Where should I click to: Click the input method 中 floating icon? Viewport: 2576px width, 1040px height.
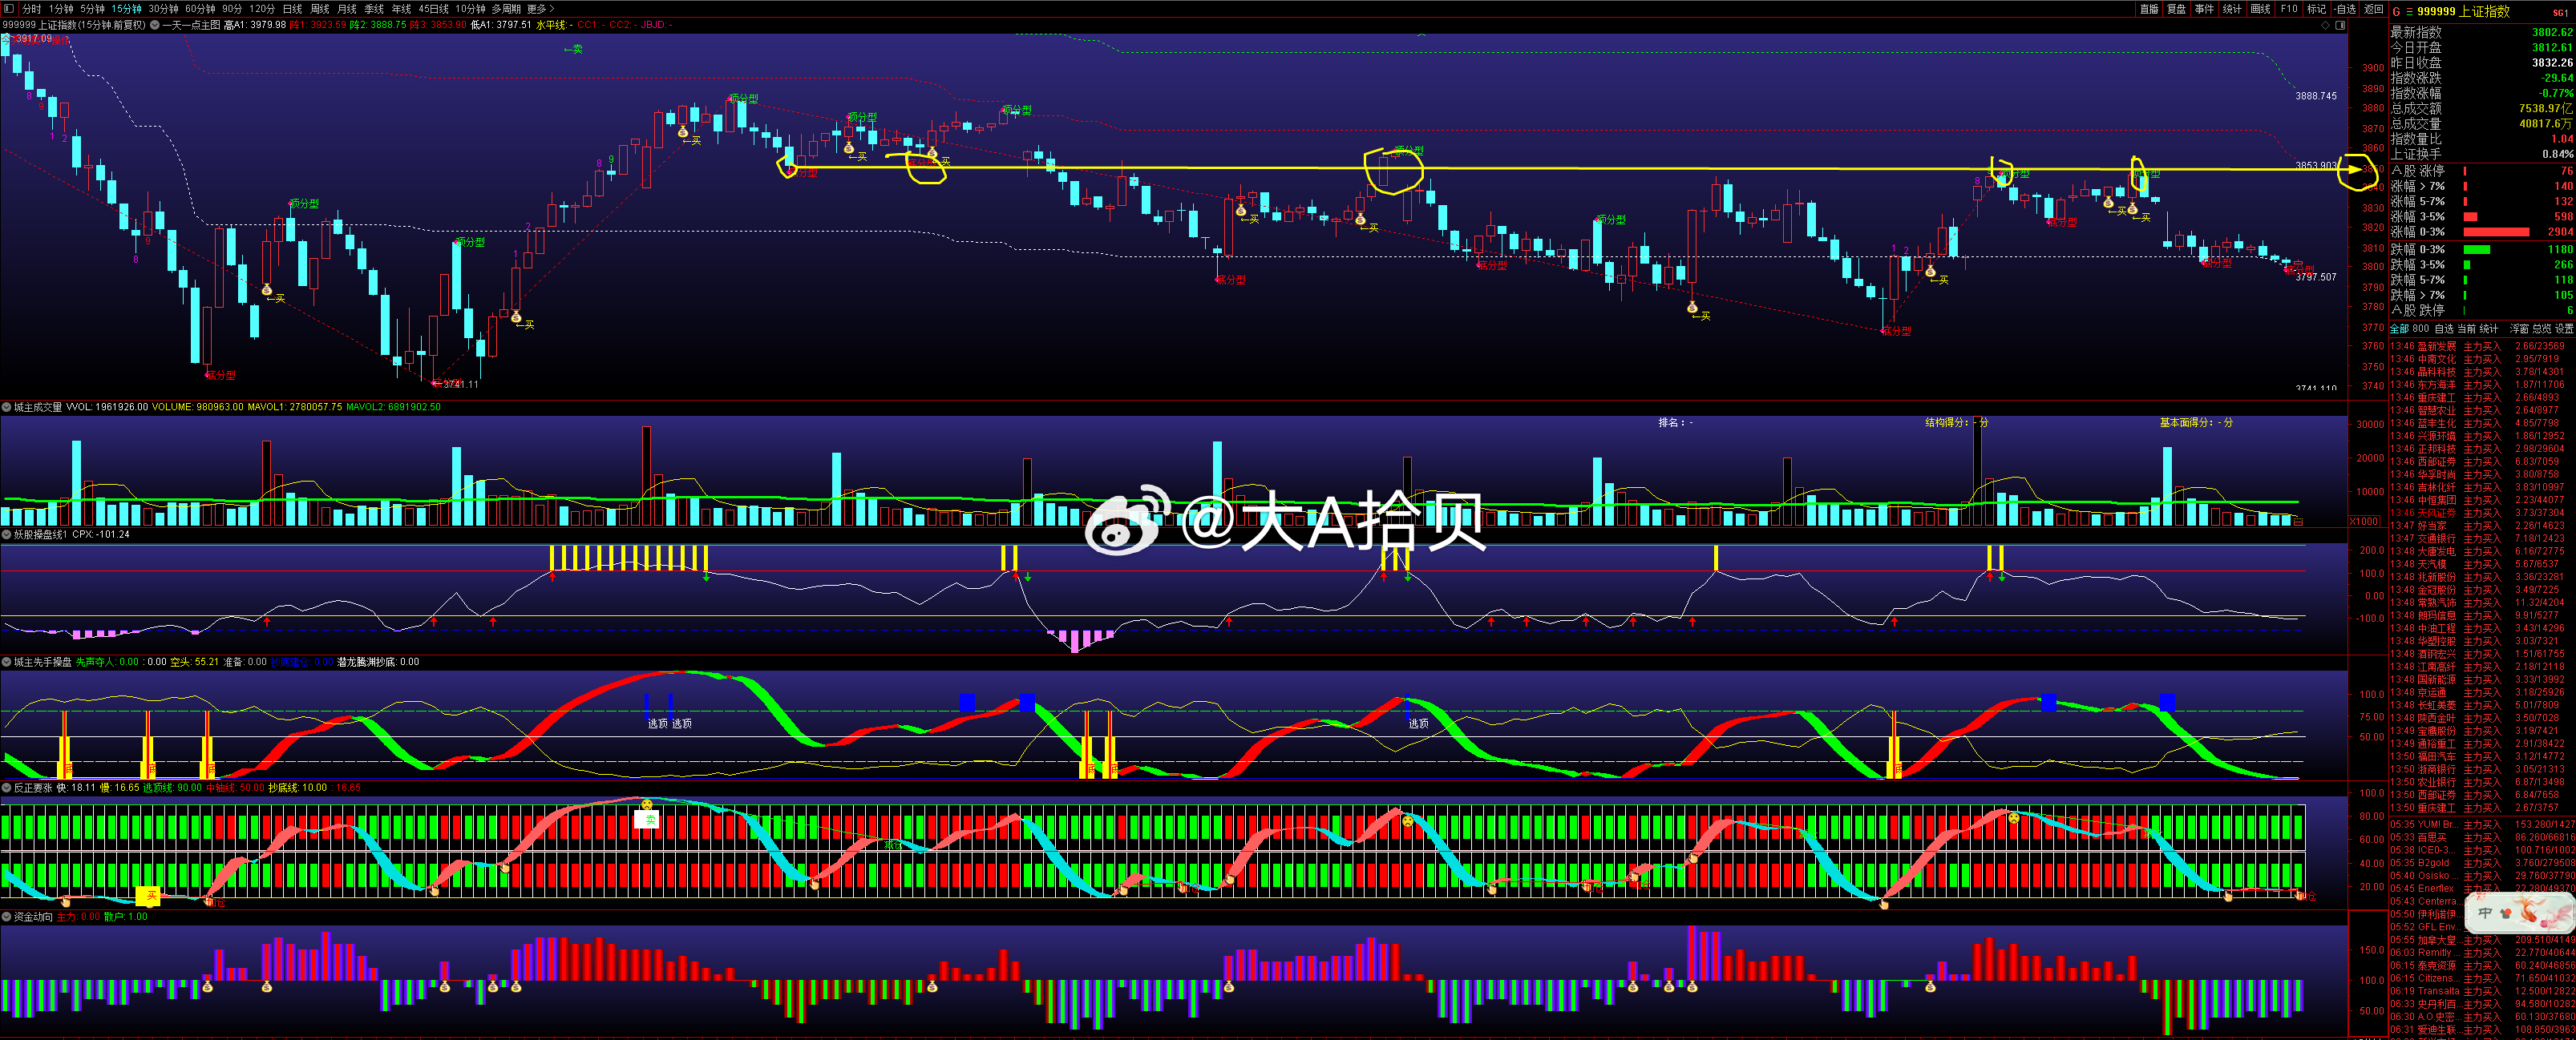[x=2485, y=913]
